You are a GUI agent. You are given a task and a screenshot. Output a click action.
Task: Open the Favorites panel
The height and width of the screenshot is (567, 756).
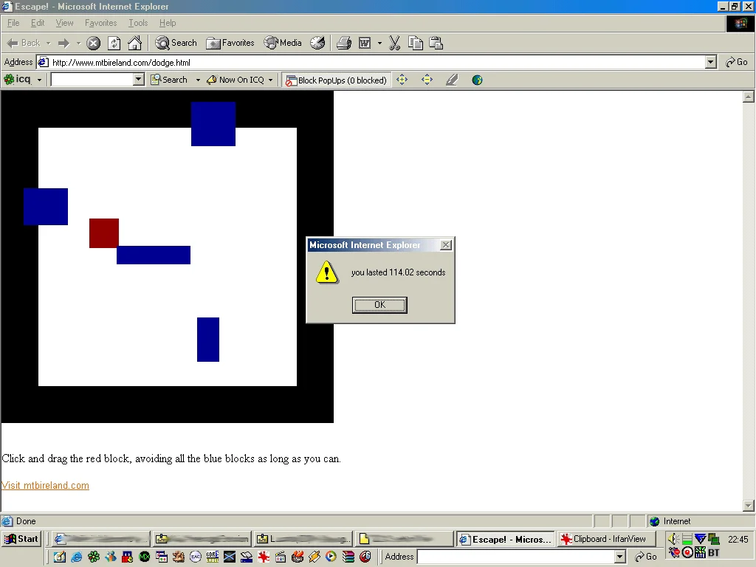[x=230, y=43]
